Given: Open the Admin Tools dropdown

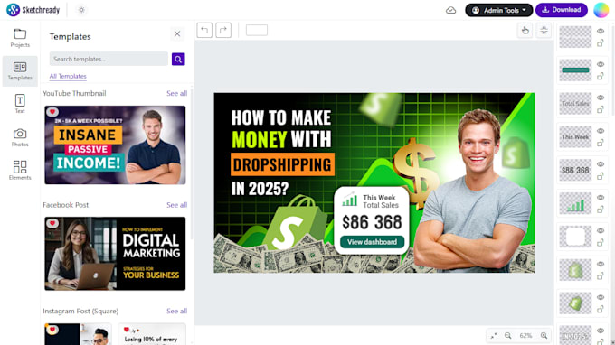Looking at the screenshot, I should pyautogui.click(x=498, y=10).
